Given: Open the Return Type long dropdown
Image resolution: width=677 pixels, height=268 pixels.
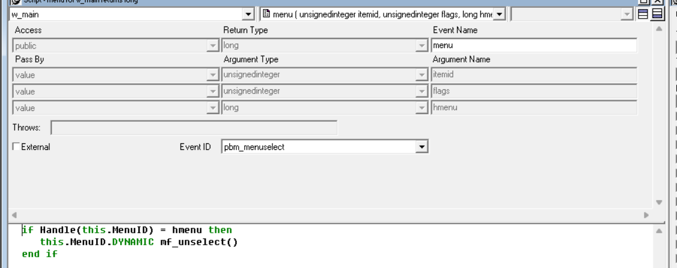Looking at the screenshot, I should 421,46.
